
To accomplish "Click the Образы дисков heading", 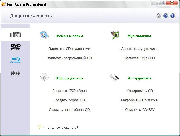I will click(69, 78).
